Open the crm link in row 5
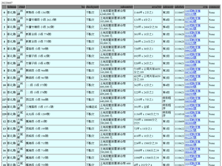This screenshot has width=222, height=166. coord(193,49)
